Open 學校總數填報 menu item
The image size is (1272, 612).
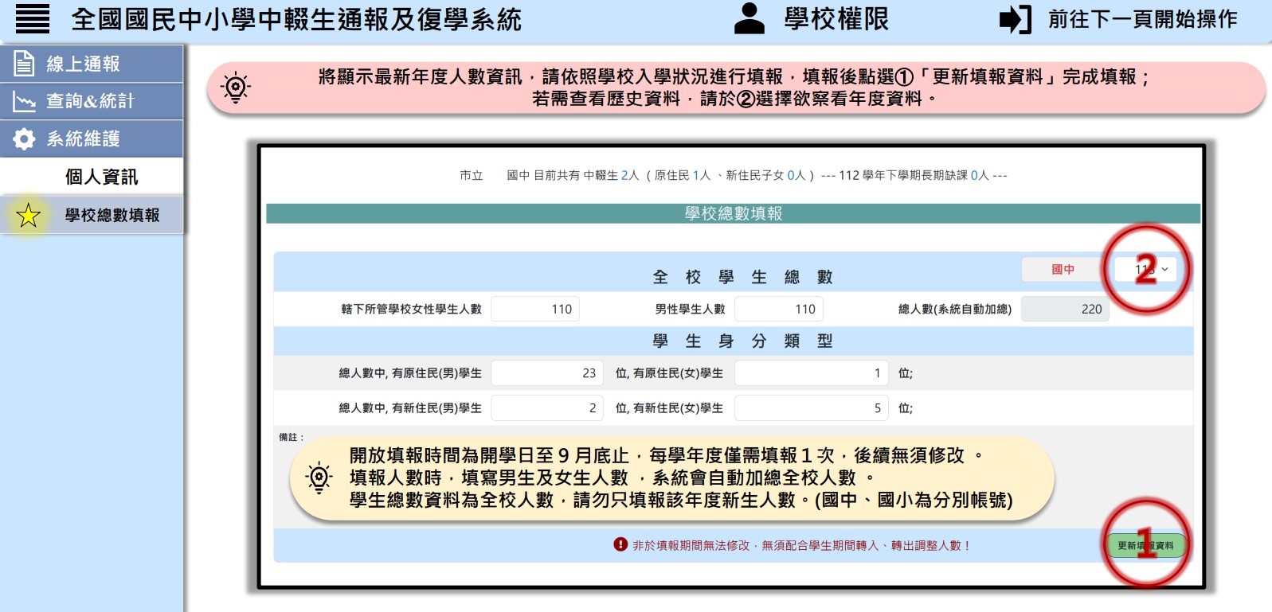pyautogui.click(x=112, y=215)
